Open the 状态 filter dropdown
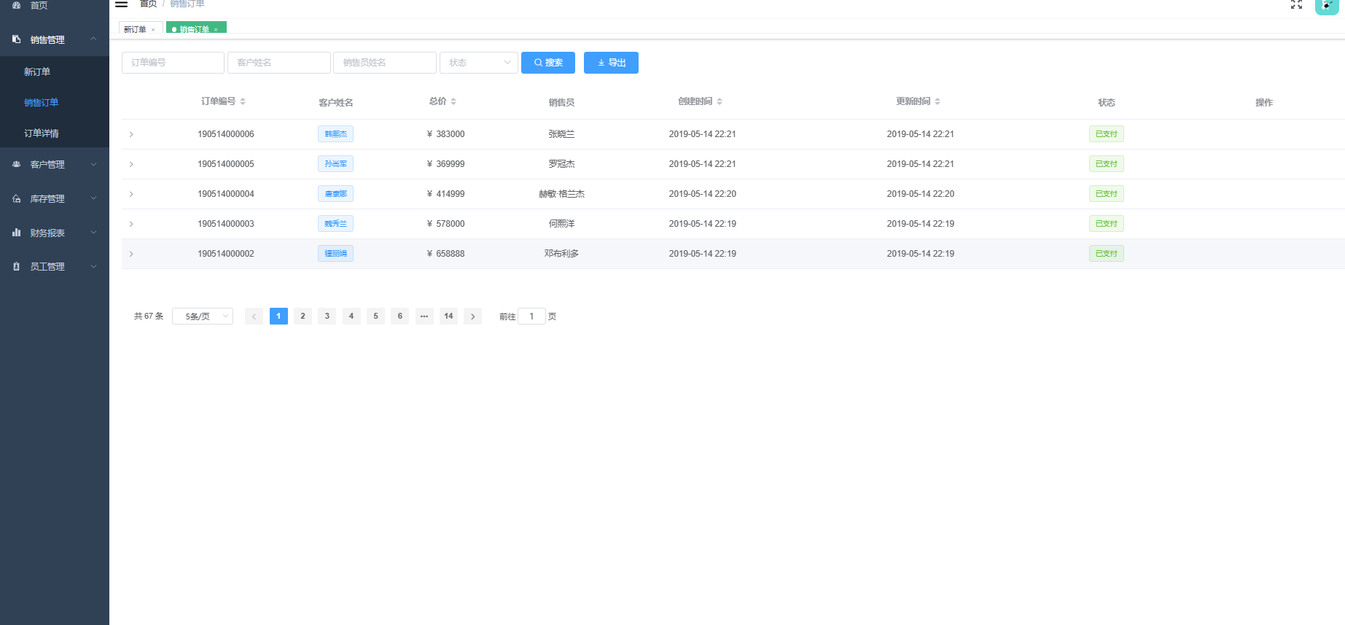Image resolution: width=1345 pixels, height=625 pixels. point(479,63)
